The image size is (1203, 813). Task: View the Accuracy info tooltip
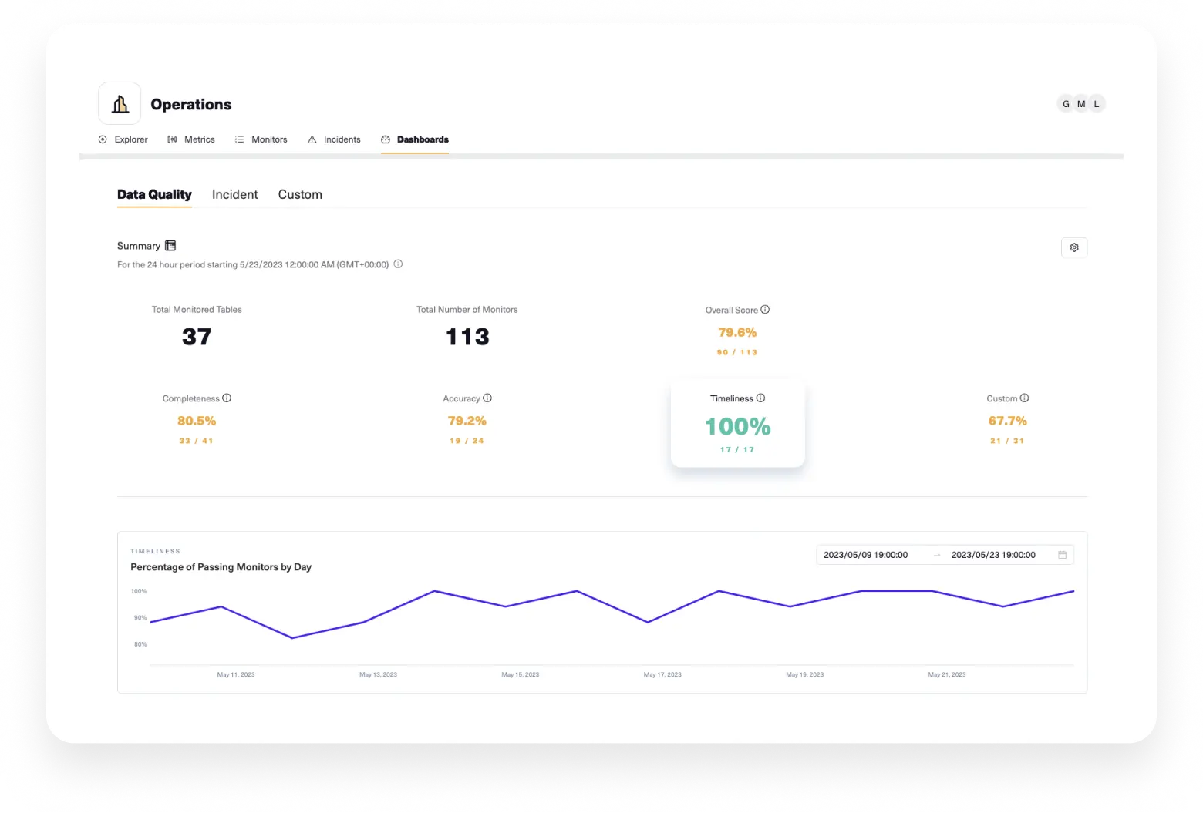[487, 398]
